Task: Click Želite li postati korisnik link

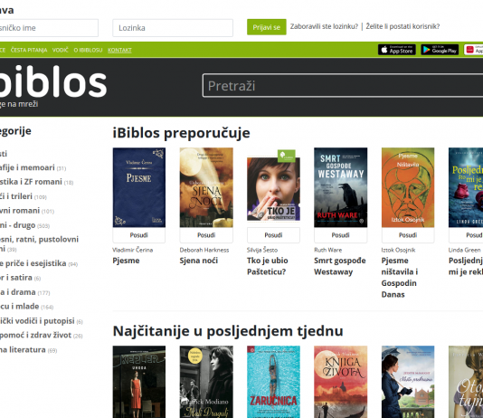Action: [x=402, y=26]
